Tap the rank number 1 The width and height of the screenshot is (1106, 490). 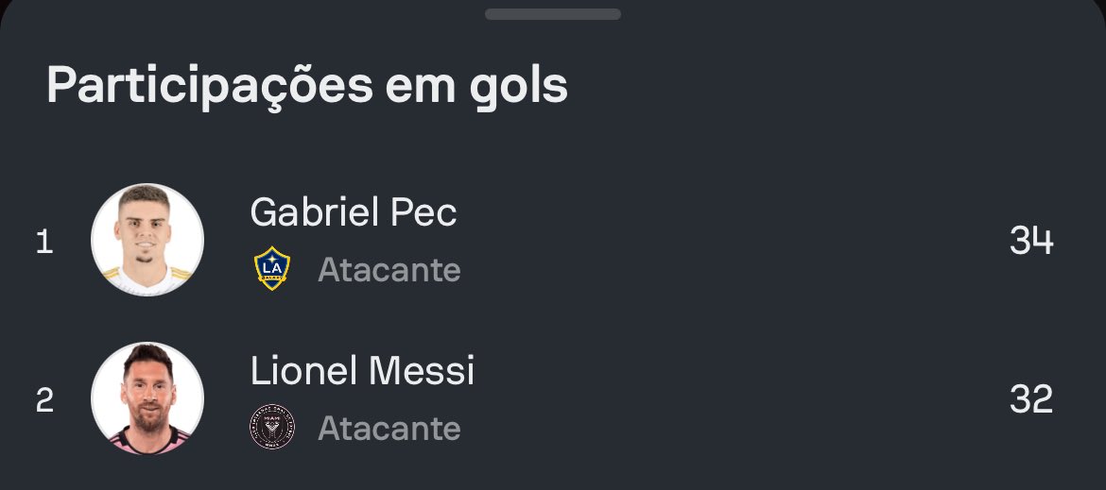(x=43, y=243)
